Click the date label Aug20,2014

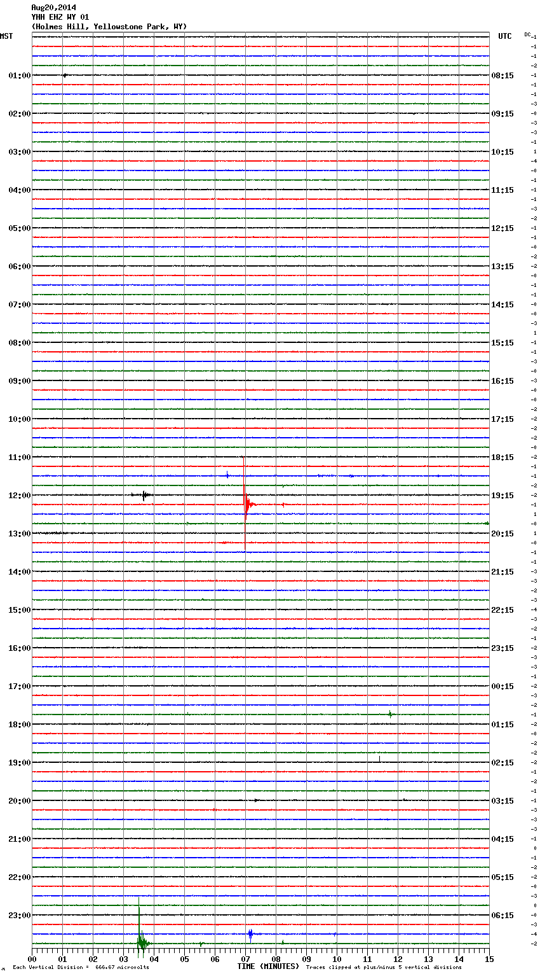click(x=53, y=8)
